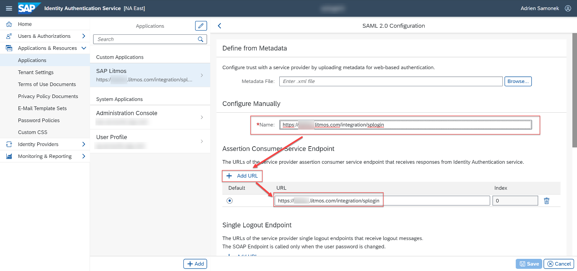Open Administration Console chevron
Screen dimensions: 577x271
(202, 117)
